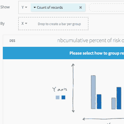Remove the Count of records measure
Viewport: 124px width, 124px height.
click(x=81, y=7)
